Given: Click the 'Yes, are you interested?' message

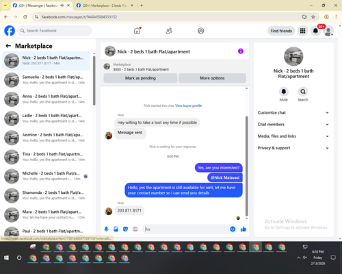Looking at the screenshot, I should click(219, 168).
